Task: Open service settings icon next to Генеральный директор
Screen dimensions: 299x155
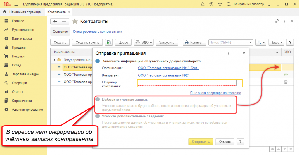Action: pyautogui.click(x=269, y=4)
